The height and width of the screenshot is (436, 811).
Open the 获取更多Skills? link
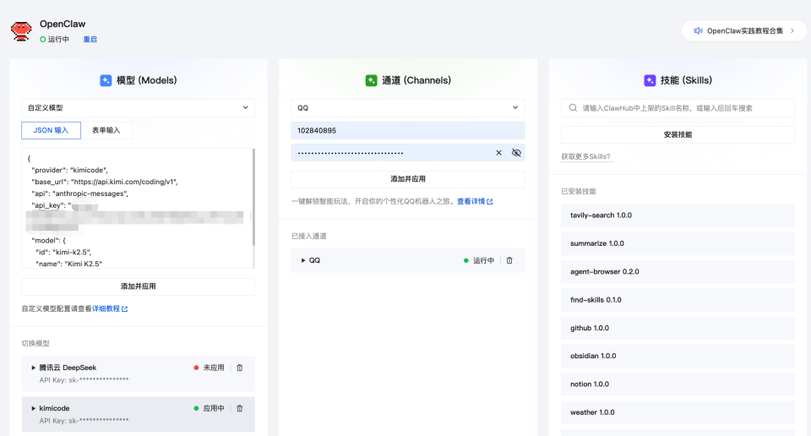585,156
